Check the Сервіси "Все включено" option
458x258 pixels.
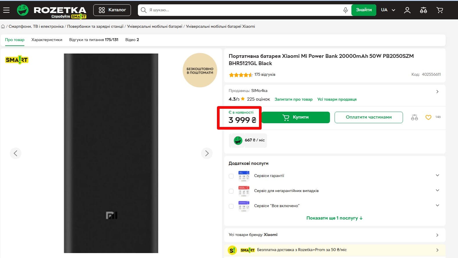pyautogui.click(x=231, y=206)
